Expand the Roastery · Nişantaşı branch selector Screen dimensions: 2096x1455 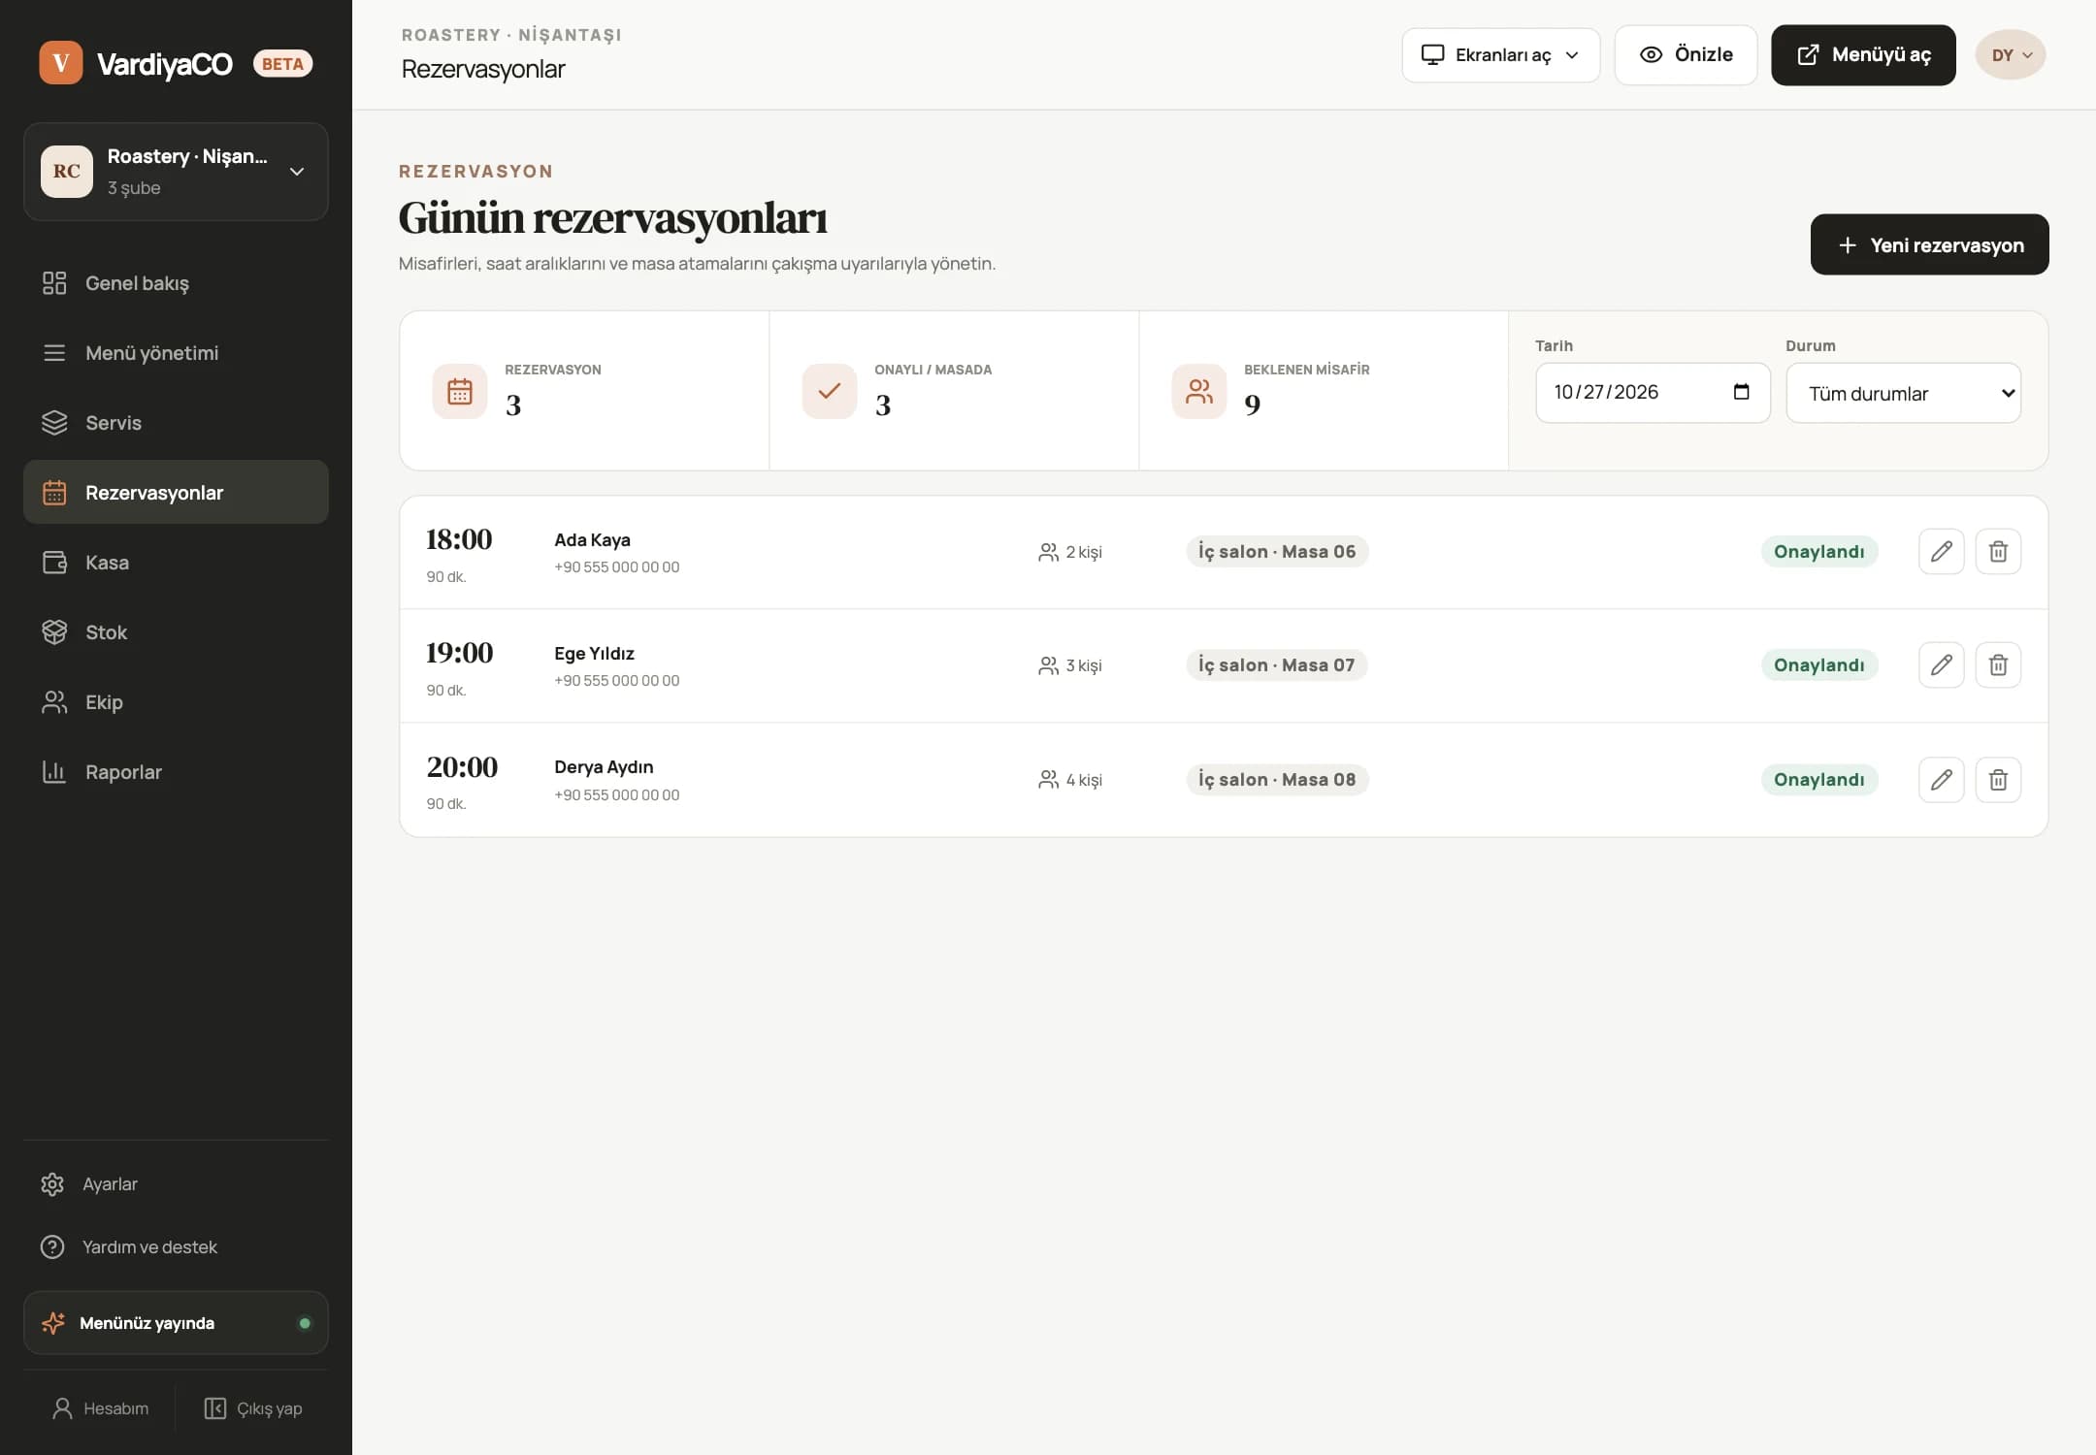pyautogui.click(x=176, y=172)
